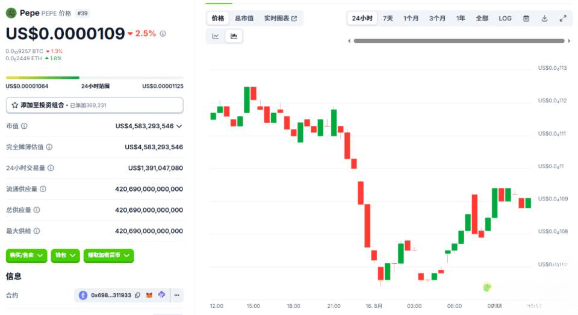Open more contract options ellipsis

click(177, 295)
